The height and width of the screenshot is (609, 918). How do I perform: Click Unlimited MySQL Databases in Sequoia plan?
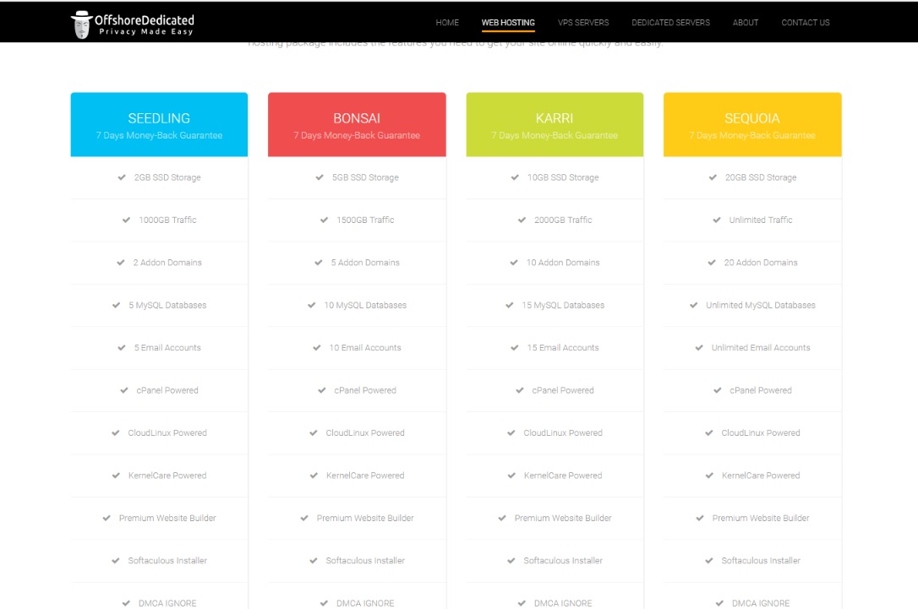coord(761,305)
